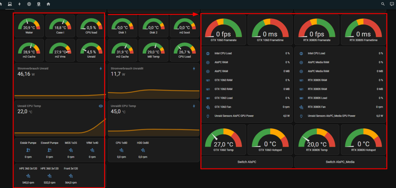396x188 pixels.
Task: Open the RTX 3080ti Frametime gauge
Action: (x=364, y=30)
